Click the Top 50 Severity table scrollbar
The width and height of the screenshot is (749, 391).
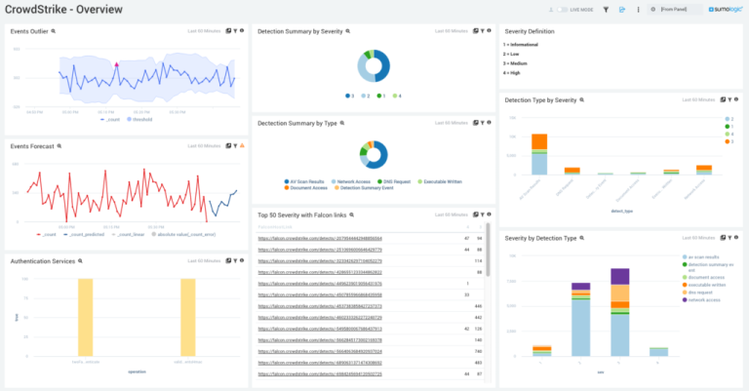point(488,250)
